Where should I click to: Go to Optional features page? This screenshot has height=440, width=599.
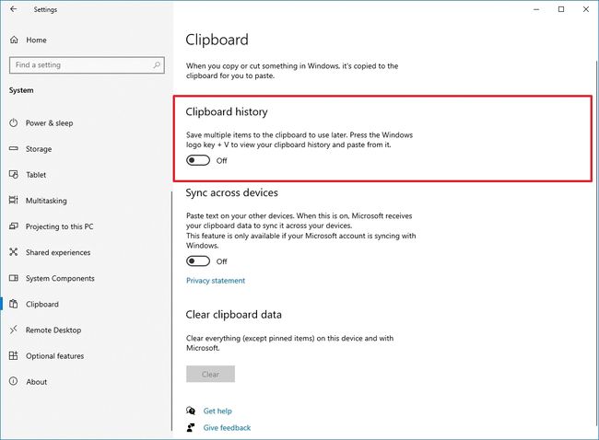coord(54,356)
